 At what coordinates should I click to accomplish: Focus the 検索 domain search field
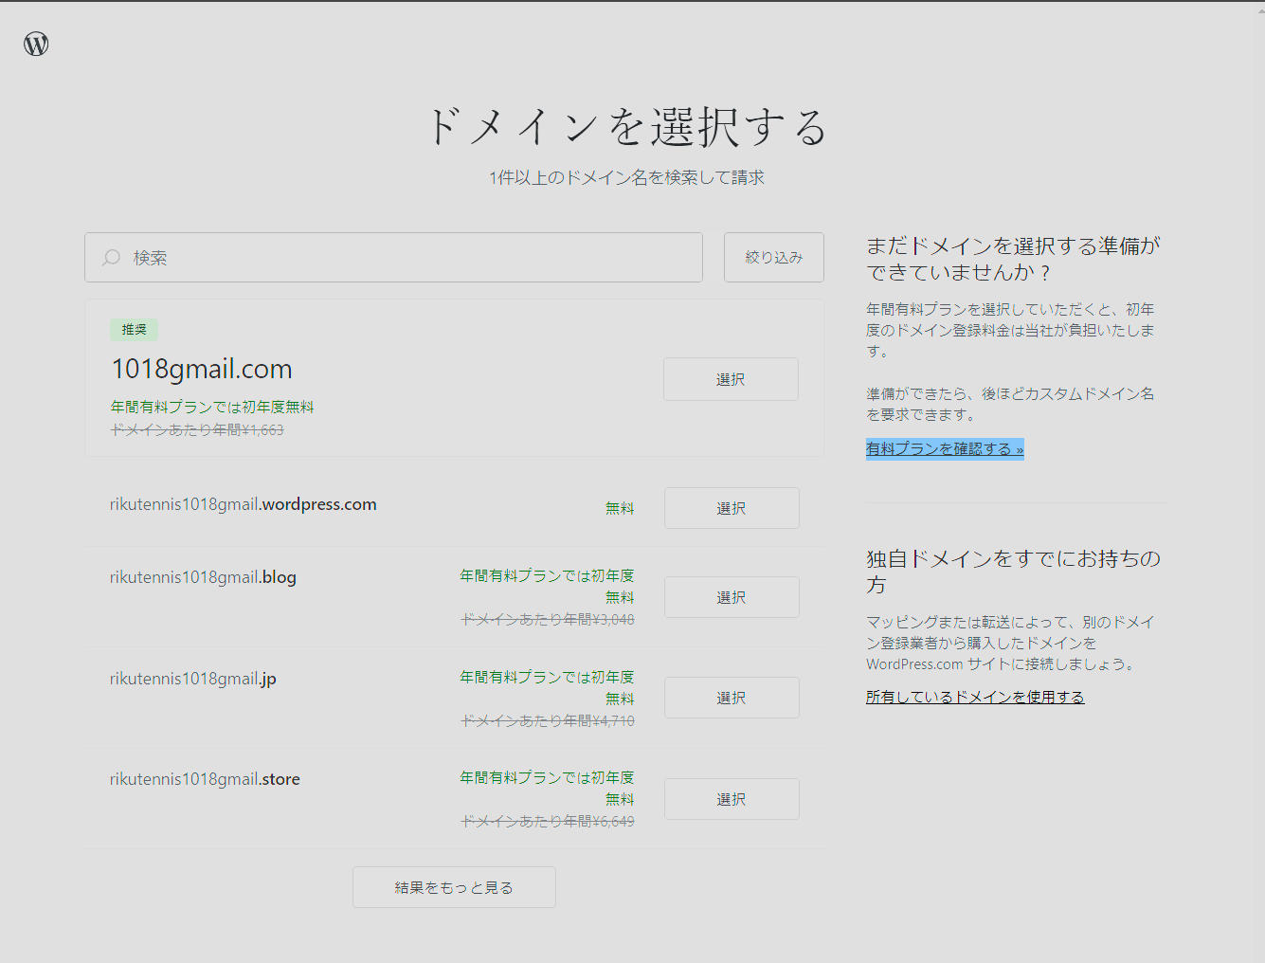393,258
